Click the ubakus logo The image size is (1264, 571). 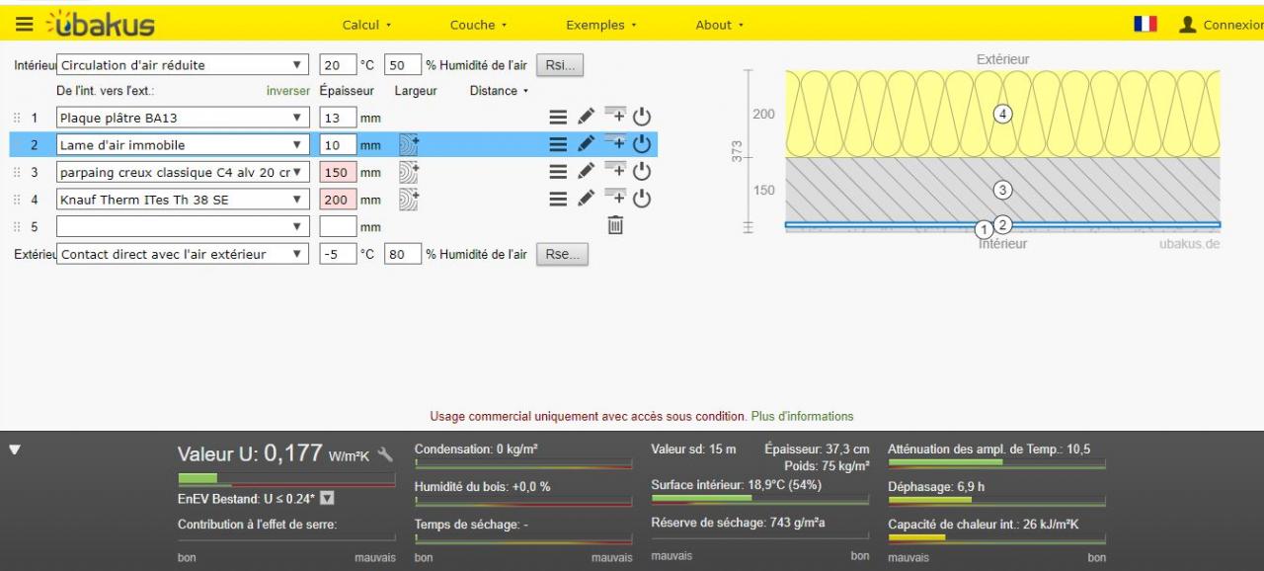[102, 24]
